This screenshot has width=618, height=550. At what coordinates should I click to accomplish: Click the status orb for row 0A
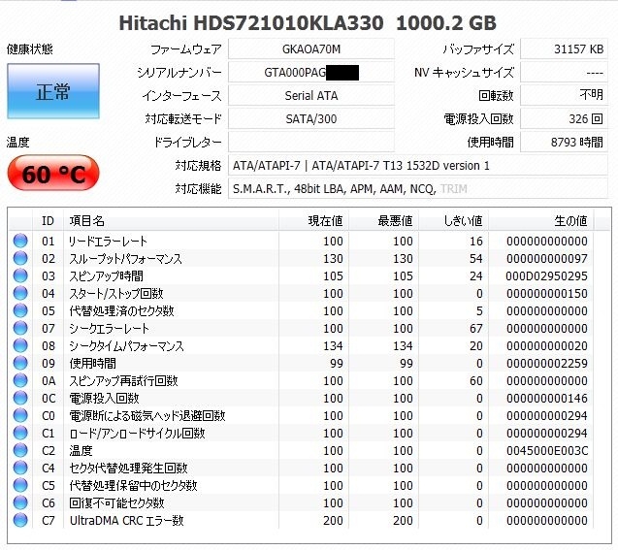pos(20,380)
